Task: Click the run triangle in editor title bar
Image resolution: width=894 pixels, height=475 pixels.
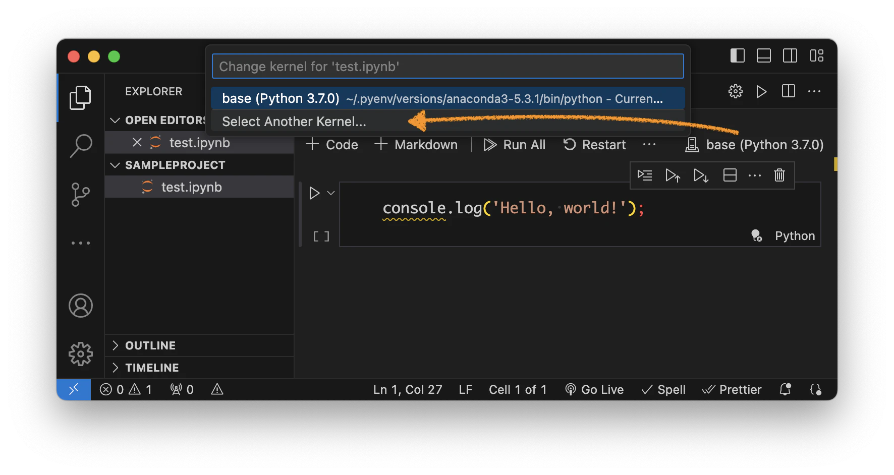Action: [x=761, y=91]
